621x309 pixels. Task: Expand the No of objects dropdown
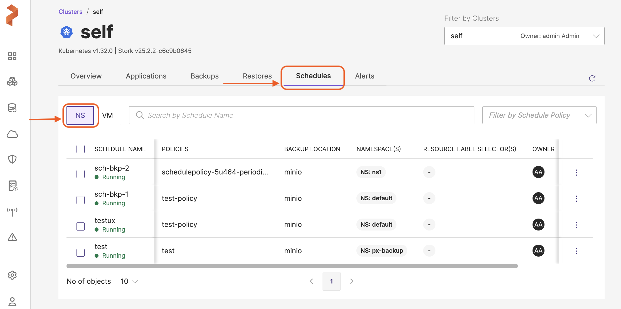click(x=129, y=282)
